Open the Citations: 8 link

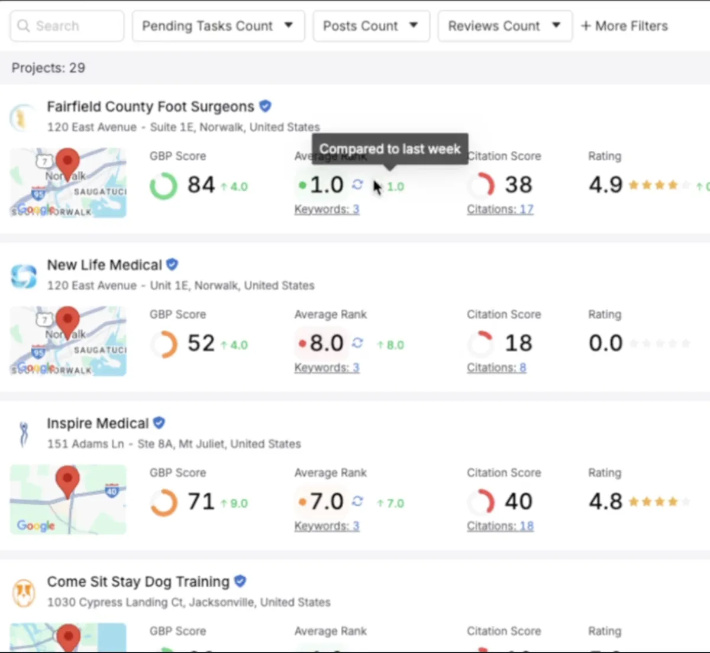click(496, 368)
